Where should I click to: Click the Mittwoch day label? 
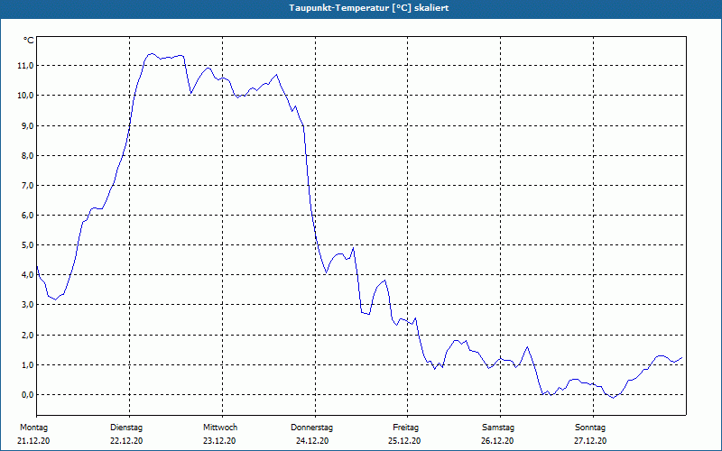[220, 428]
